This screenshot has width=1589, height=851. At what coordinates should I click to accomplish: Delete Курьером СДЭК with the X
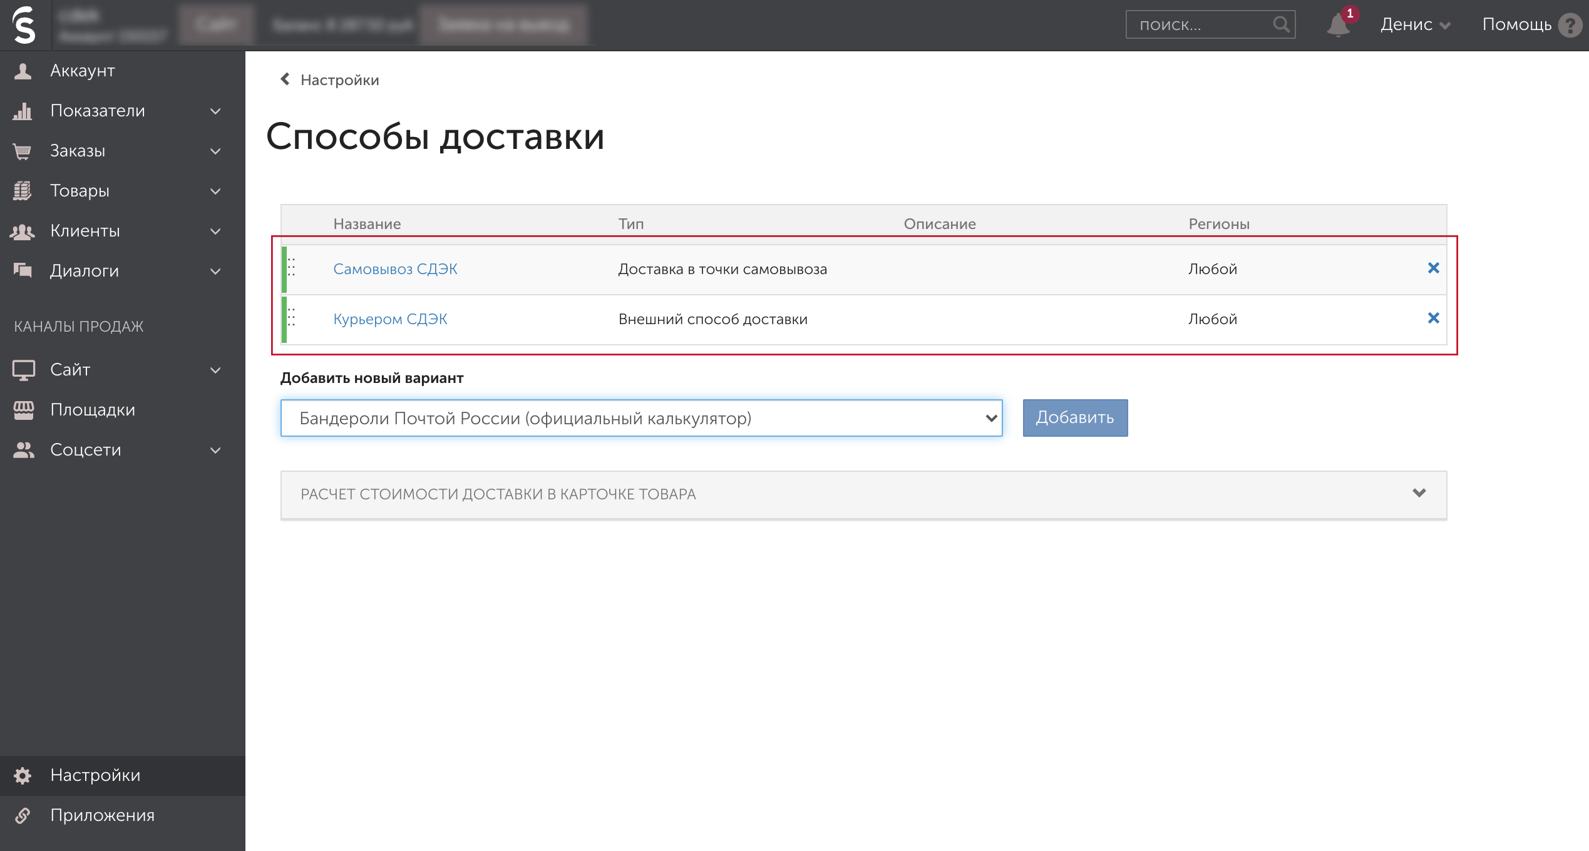(1434, 318)
